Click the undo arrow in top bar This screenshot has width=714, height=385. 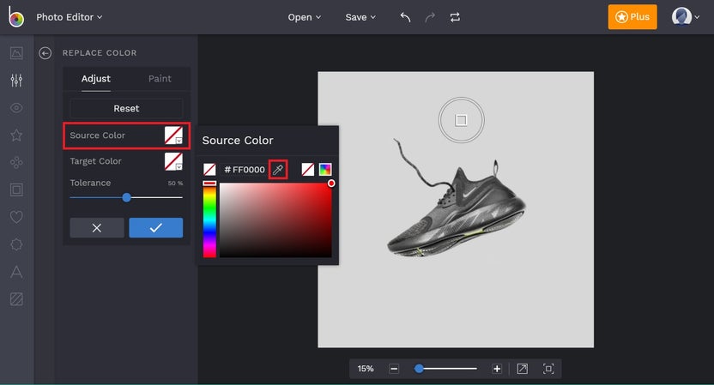[405, 17]
